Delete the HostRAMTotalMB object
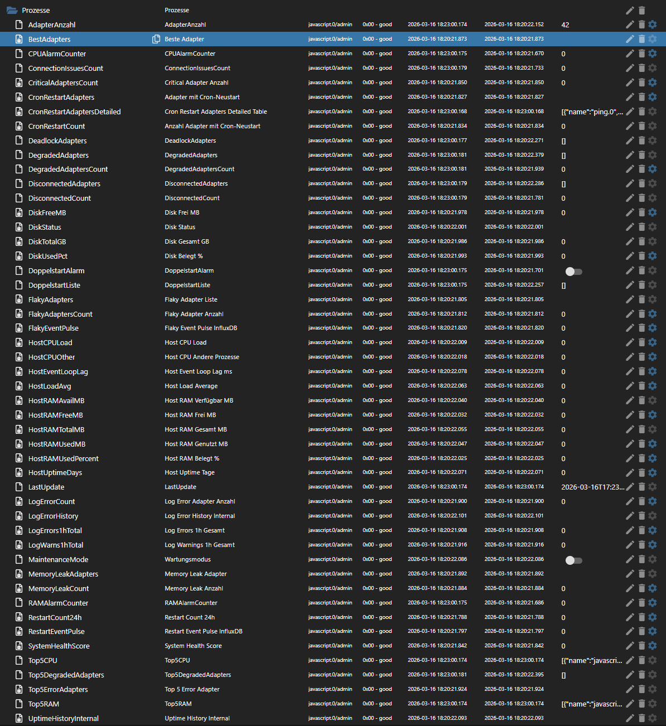This screenshot has height=726, width=666. click(641, 429)
